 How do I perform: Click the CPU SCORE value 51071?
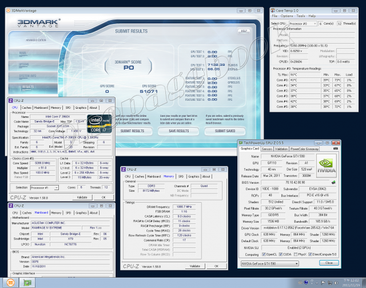[x=149, y=92]
